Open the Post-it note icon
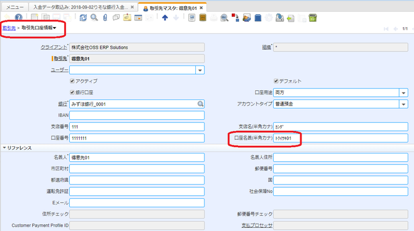 127,18
